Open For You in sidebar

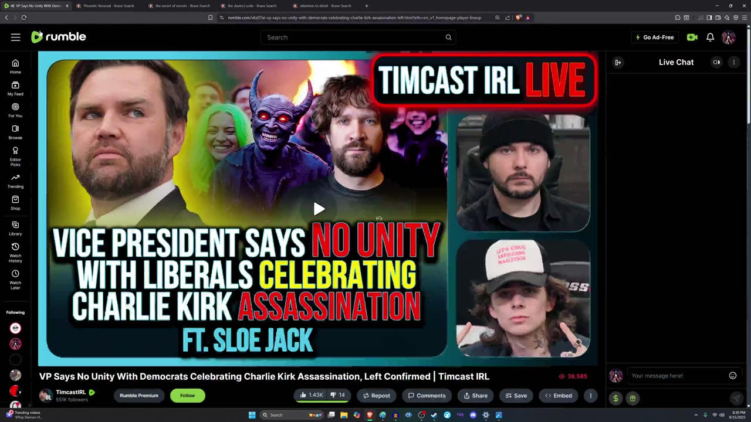15,110
